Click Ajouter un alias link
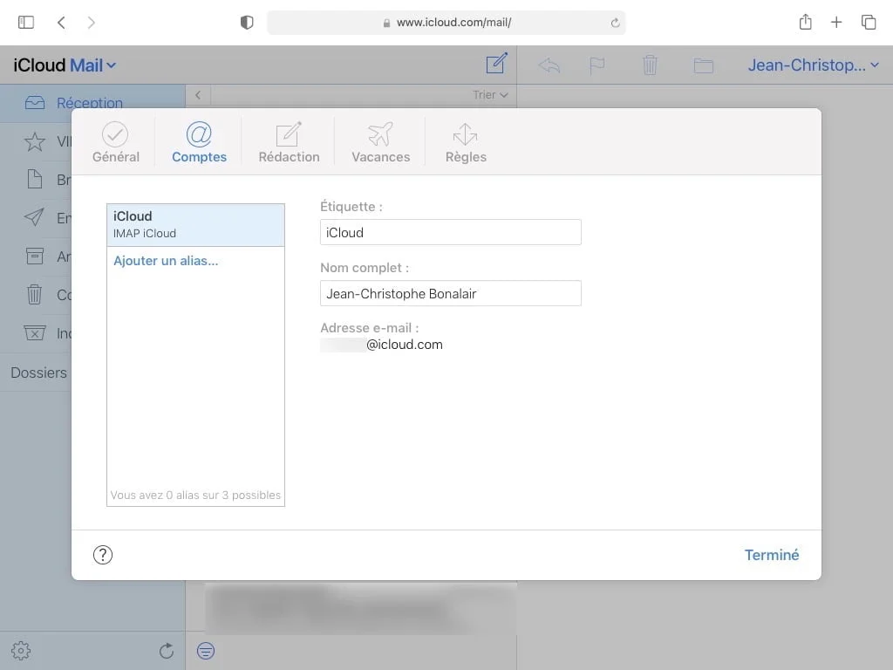This screenshot has height=670, width=893. pos(166,260)
